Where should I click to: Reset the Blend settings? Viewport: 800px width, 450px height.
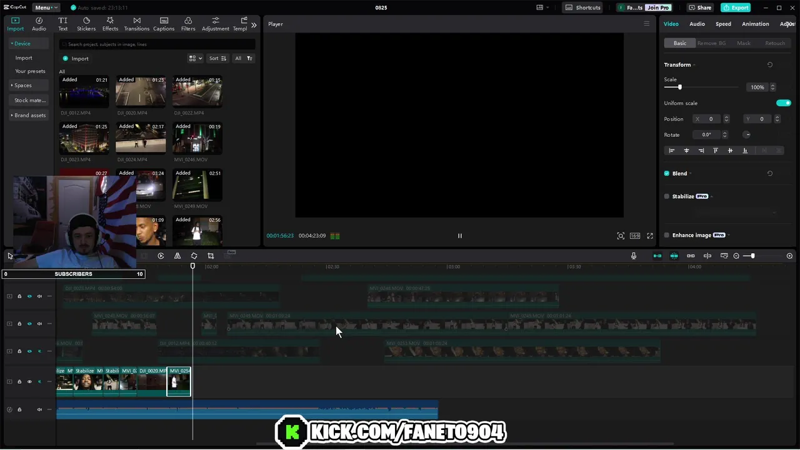tap(770, 174)
